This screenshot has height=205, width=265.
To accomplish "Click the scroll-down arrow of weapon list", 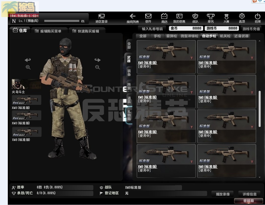I will 260,177.
